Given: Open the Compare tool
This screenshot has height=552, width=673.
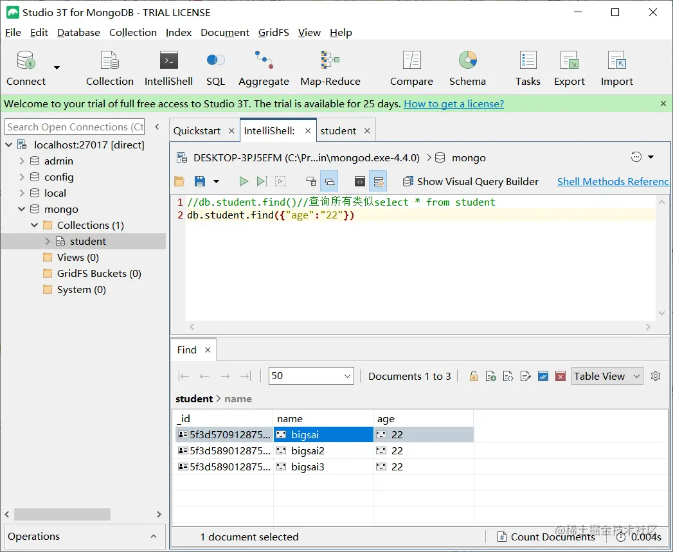Looking at the screenshot, I should click(411, 69).
